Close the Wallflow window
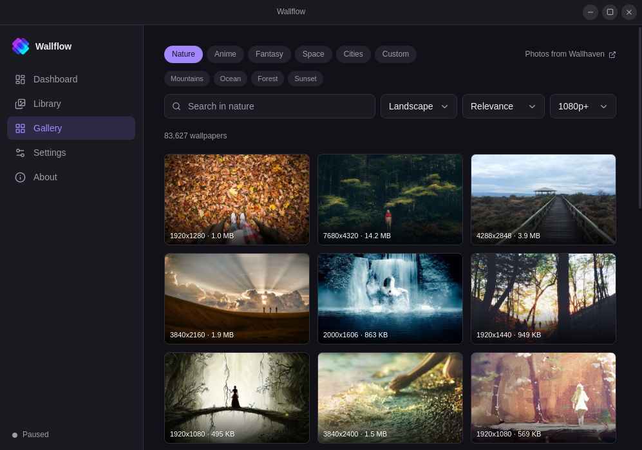Screen dimensions: 642x450 click(629, 12)
